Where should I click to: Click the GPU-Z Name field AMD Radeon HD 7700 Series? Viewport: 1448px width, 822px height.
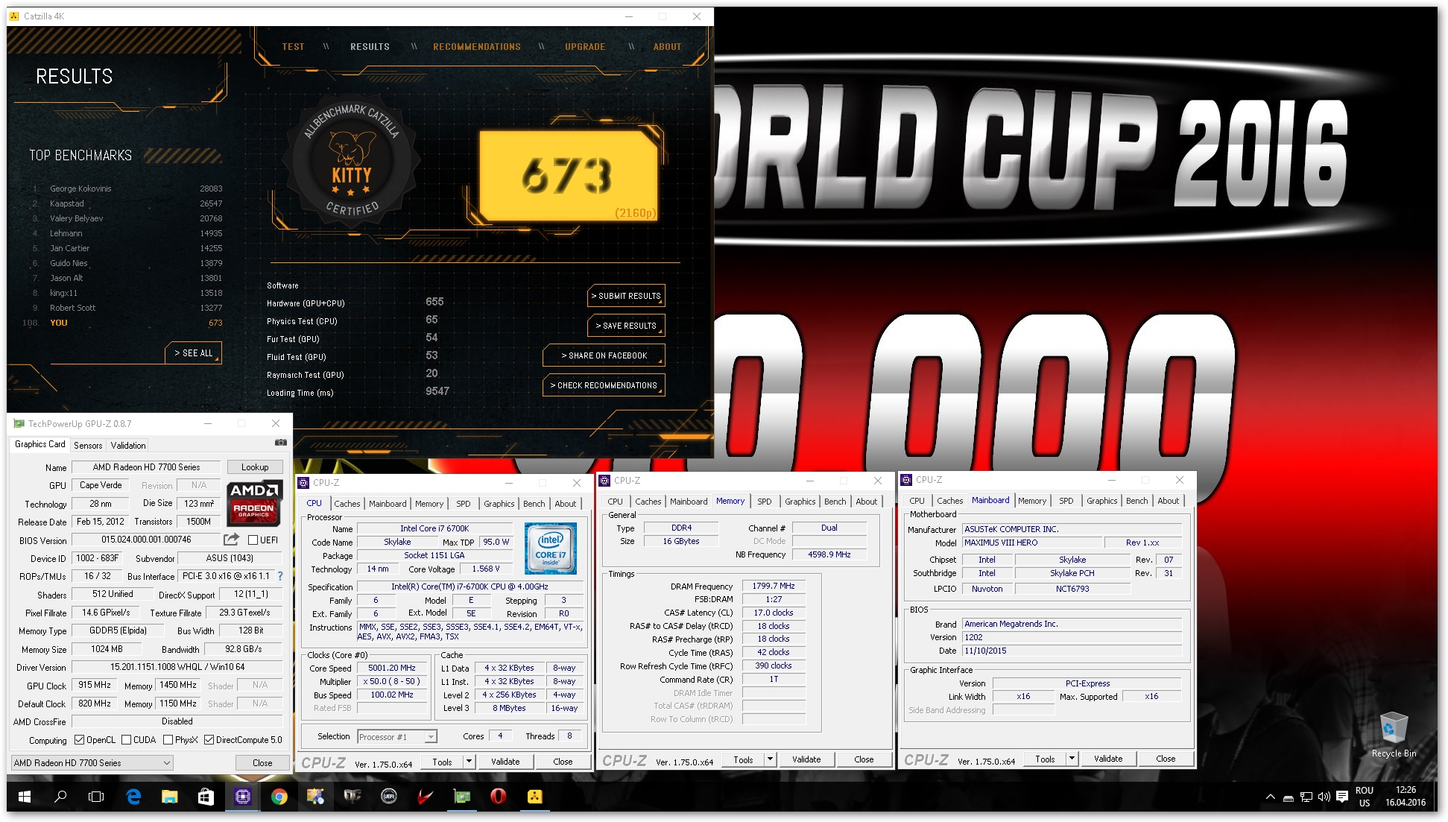[x=146, y=467]
